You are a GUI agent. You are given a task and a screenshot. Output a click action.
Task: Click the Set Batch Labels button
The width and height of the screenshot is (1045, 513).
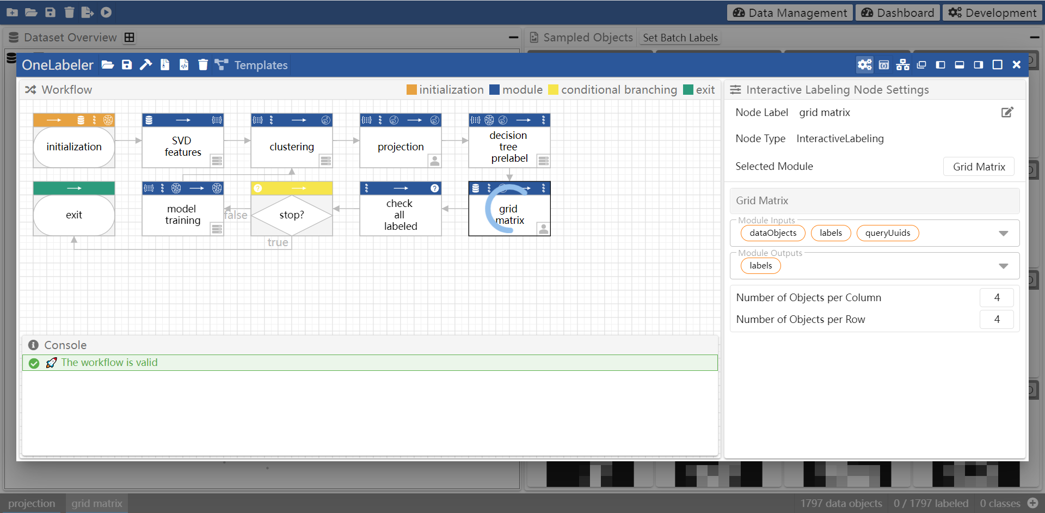tap(680, 38)
